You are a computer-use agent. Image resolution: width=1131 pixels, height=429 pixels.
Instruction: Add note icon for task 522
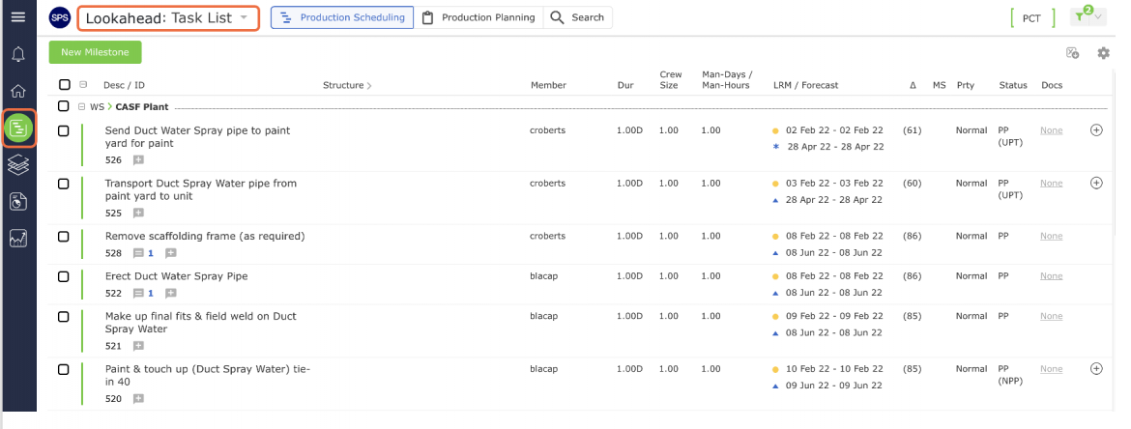tap(170, 294)
